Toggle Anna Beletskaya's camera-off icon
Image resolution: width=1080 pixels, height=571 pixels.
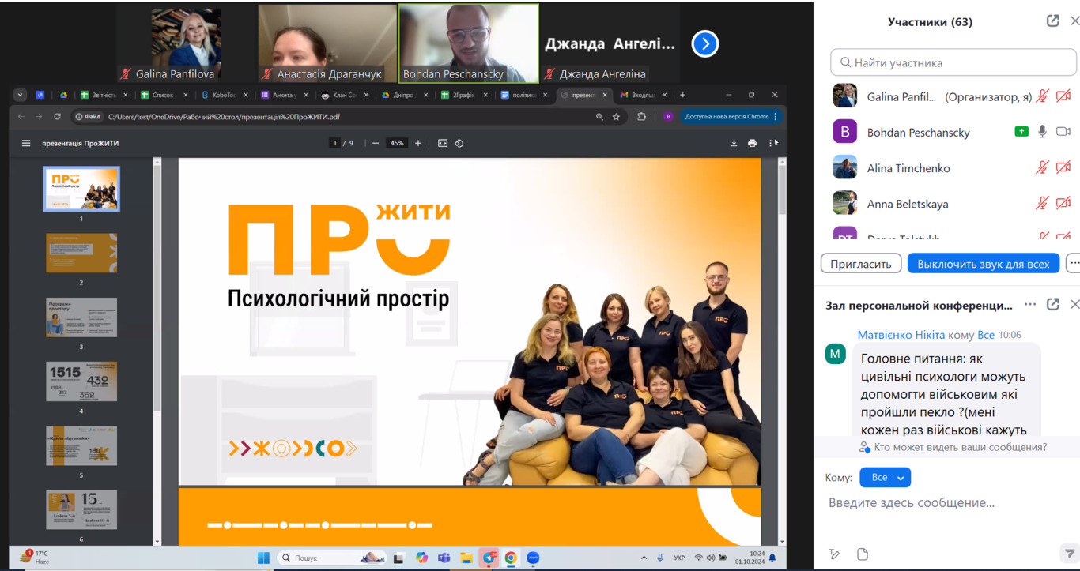click(x=1063, y=203)
